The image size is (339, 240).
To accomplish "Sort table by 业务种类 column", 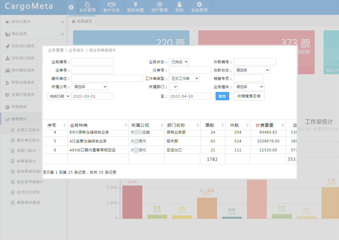I will (x=98, y=125).
